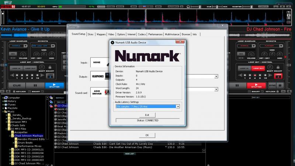Open Settings sound card dropdown arrow
The width and height of the screenshot is (295, 166).
point(216,89)
